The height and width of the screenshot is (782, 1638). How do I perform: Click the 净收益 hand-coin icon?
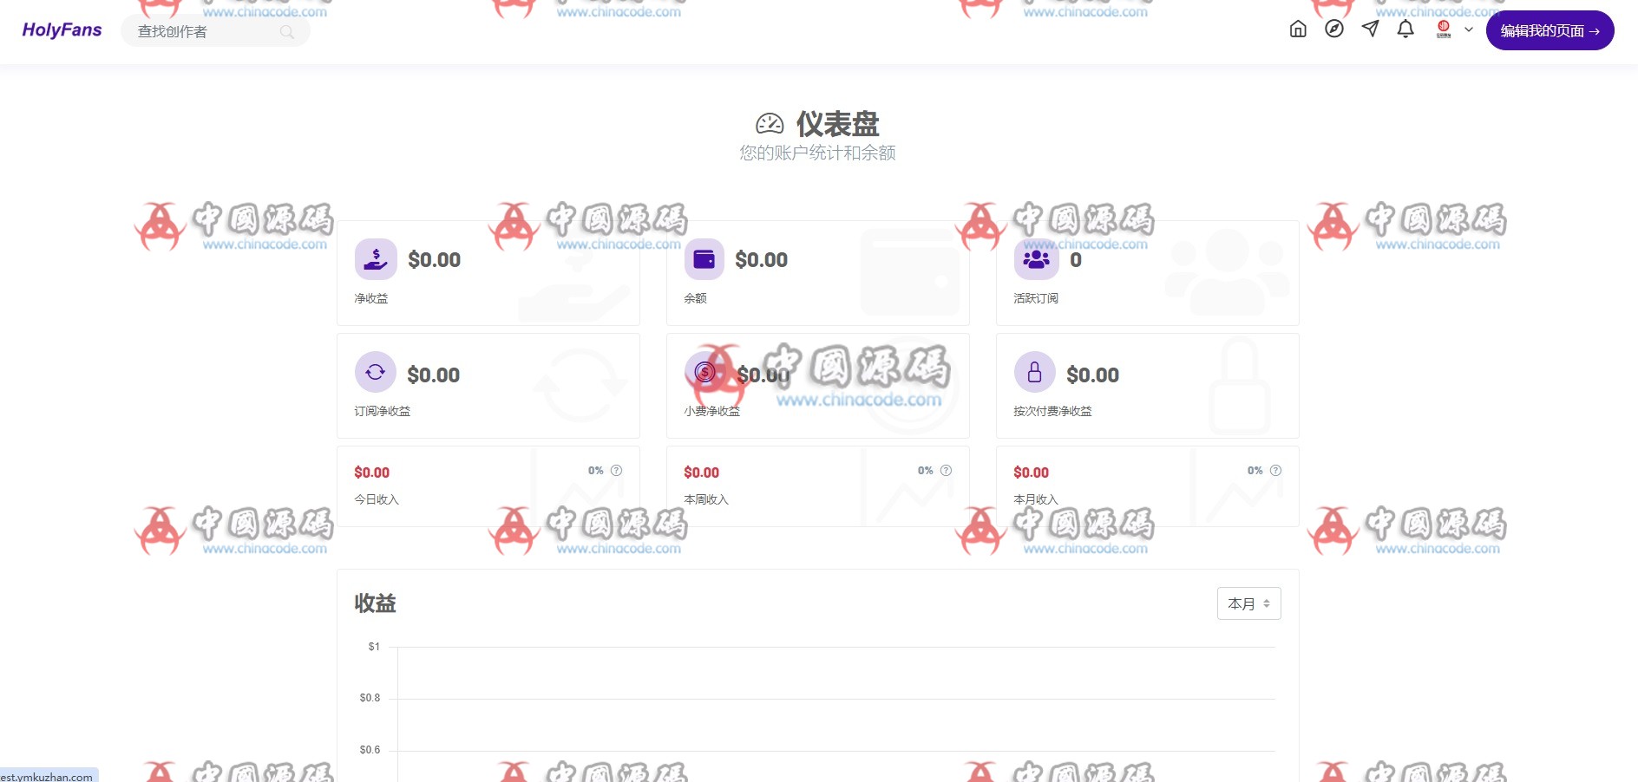click(376, 259)
